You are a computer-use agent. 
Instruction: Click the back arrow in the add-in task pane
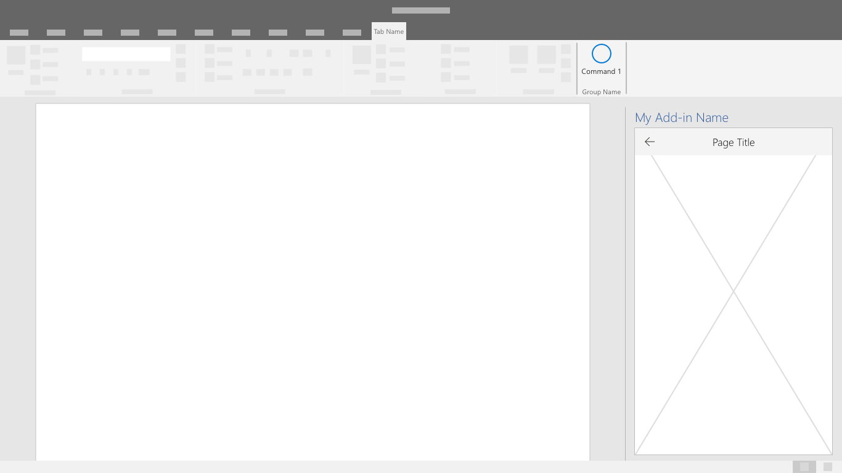(649, 142)
